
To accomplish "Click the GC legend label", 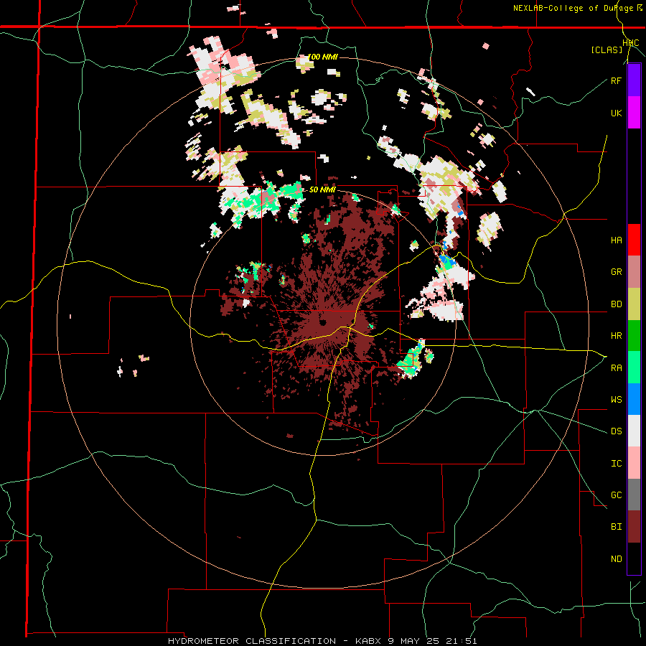I will (616, 495).
